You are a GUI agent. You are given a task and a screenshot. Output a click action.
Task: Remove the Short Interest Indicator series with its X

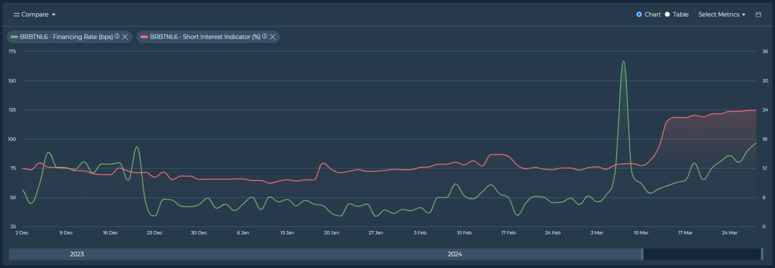[x=272, y=37]
